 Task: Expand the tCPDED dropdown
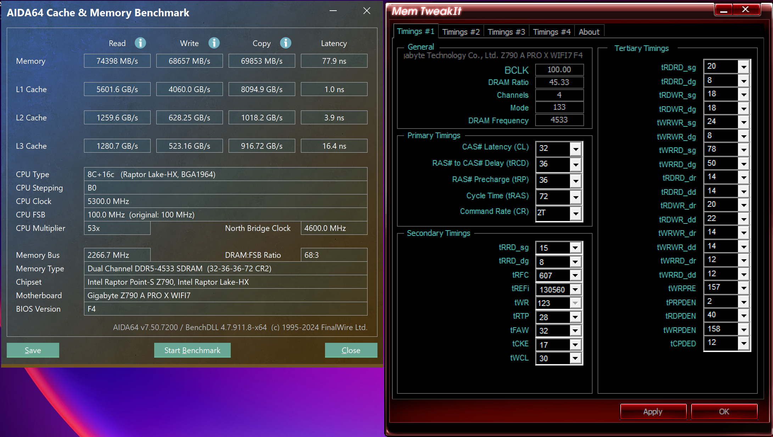744,343
